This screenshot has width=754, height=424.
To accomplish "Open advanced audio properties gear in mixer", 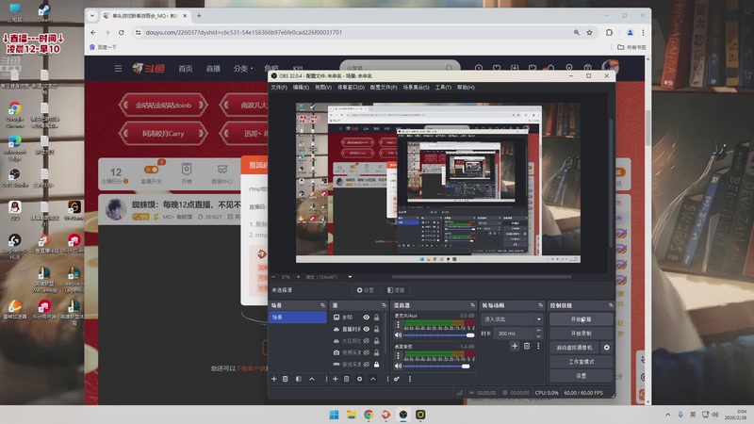I will pos(397,379).
